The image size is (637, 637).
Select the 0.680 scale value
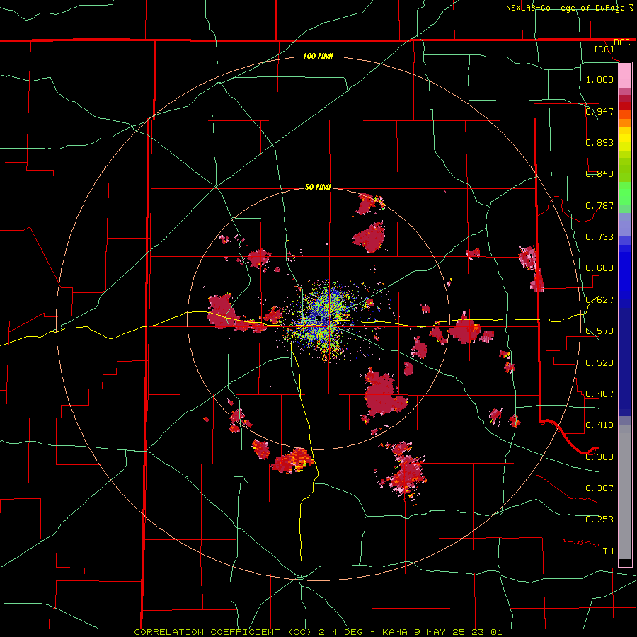[599, 268]
